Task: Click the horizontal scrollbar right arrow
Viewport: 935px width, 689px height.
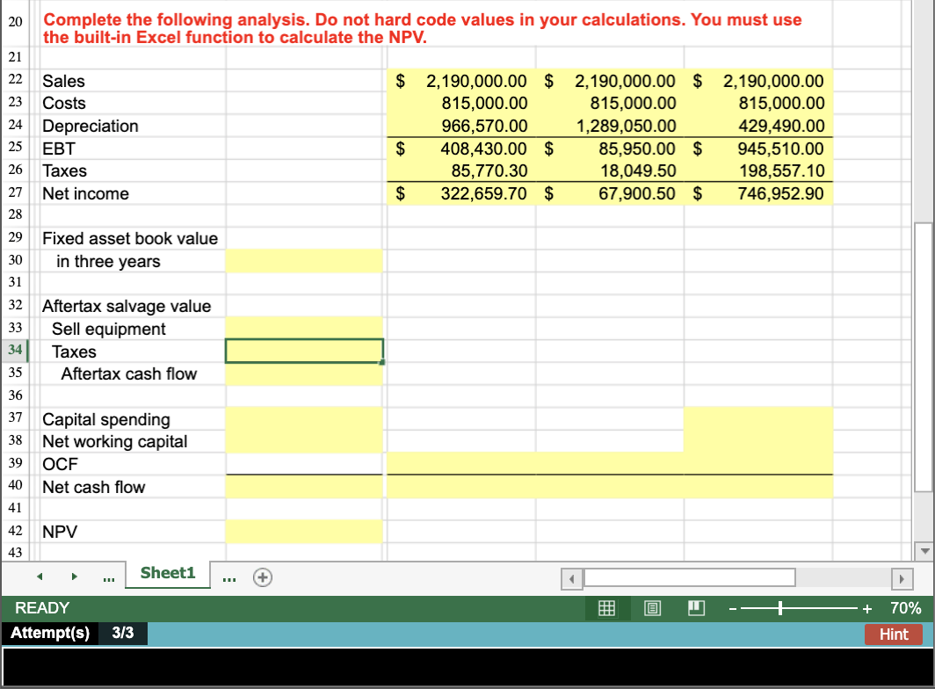Action: (x=903, y=577)
